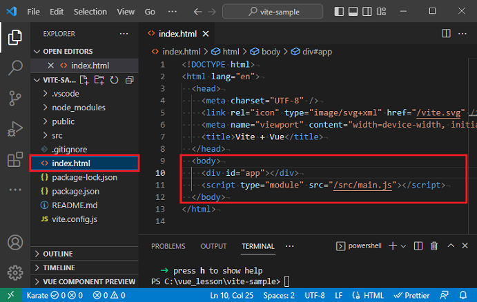Open the Accounts menu icon
477x302 pixels.
pyautogui.click(x=15, y=243)
